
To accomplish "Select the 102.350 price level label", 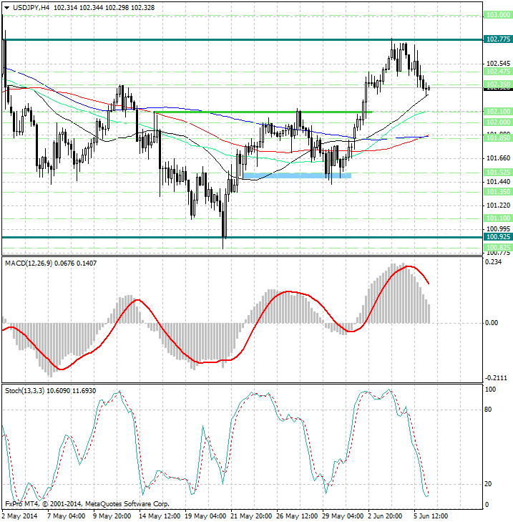I will (498, 84).
